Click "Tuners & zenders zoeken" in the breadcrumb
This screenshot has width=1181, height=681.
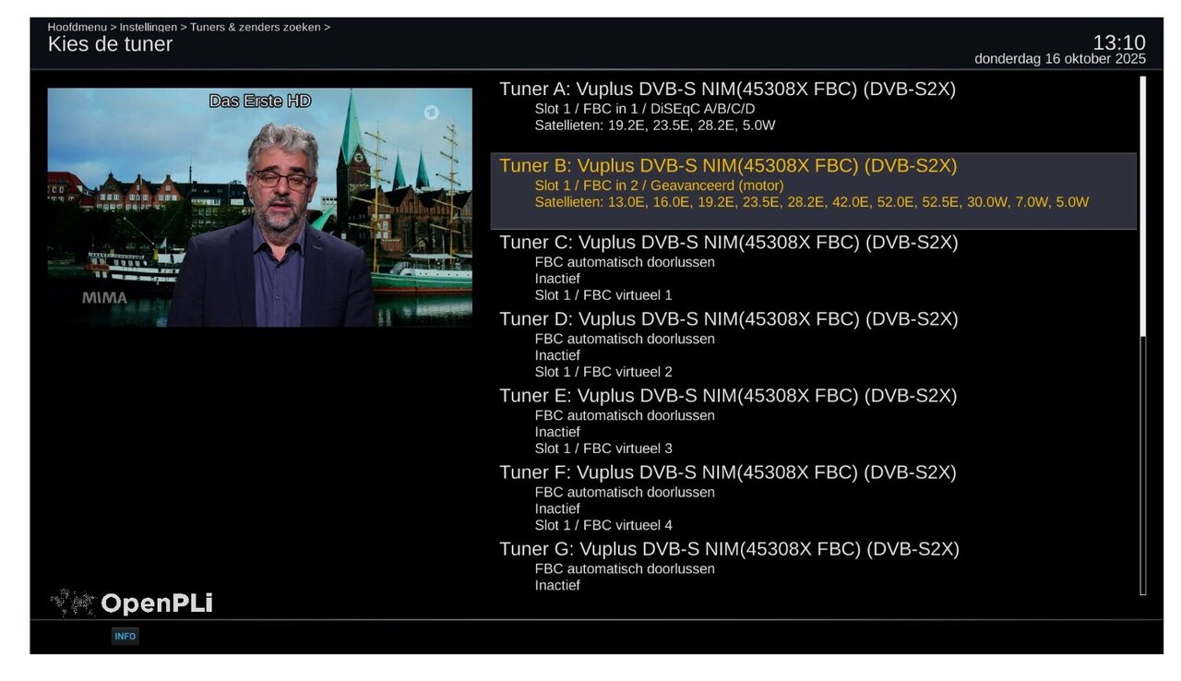click(x=256, y=27)
